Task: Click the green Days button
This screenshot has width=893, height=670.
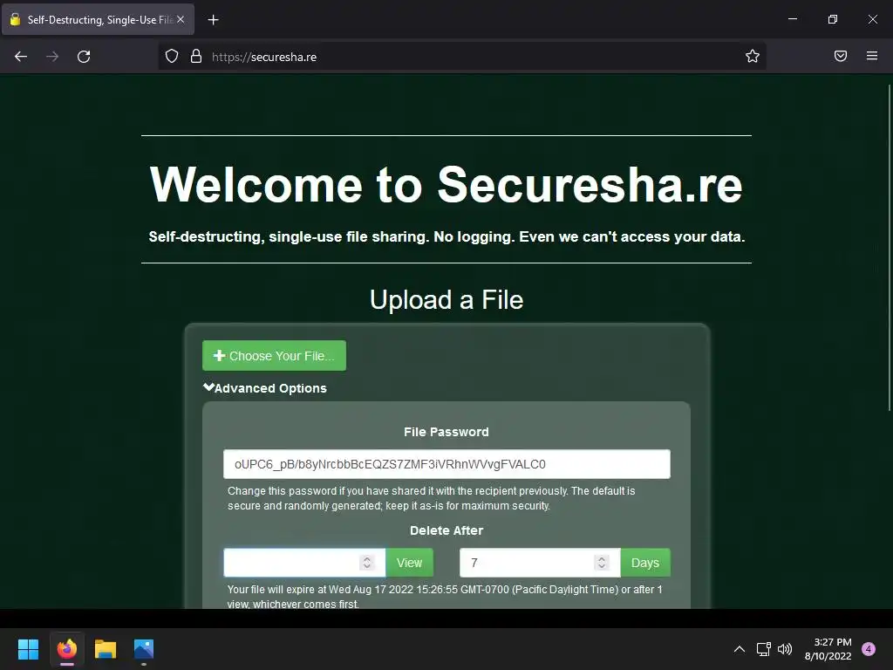Action: (x=645, y=563)
